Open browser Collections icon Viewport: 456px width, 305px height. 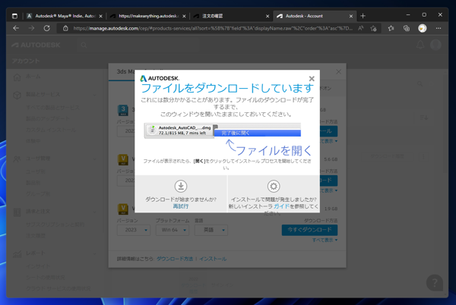407,28
